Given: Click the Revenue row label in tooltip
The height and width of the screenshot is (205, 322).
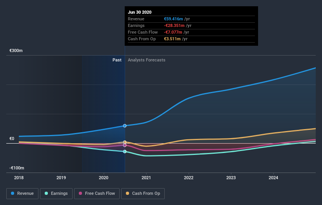Looking at the screenshot, I should [x=136, y=19].
